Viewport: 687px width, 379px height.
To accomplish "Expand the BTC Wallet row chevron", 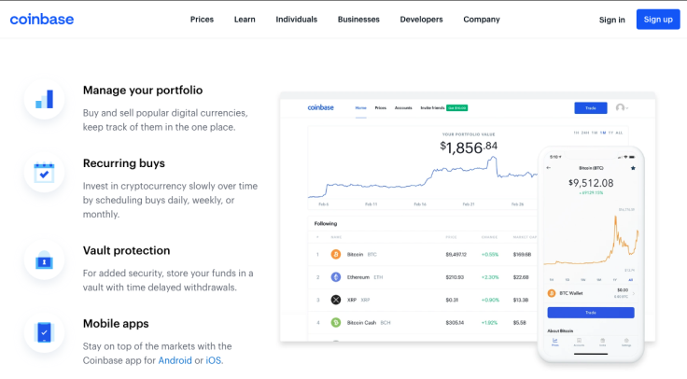I will pyautogui.click(x=635, y=292).
